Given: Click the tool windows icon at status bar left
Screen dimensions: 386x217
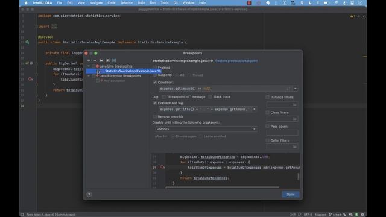Looking at the screenshot, I should click(x=22, y=215).
